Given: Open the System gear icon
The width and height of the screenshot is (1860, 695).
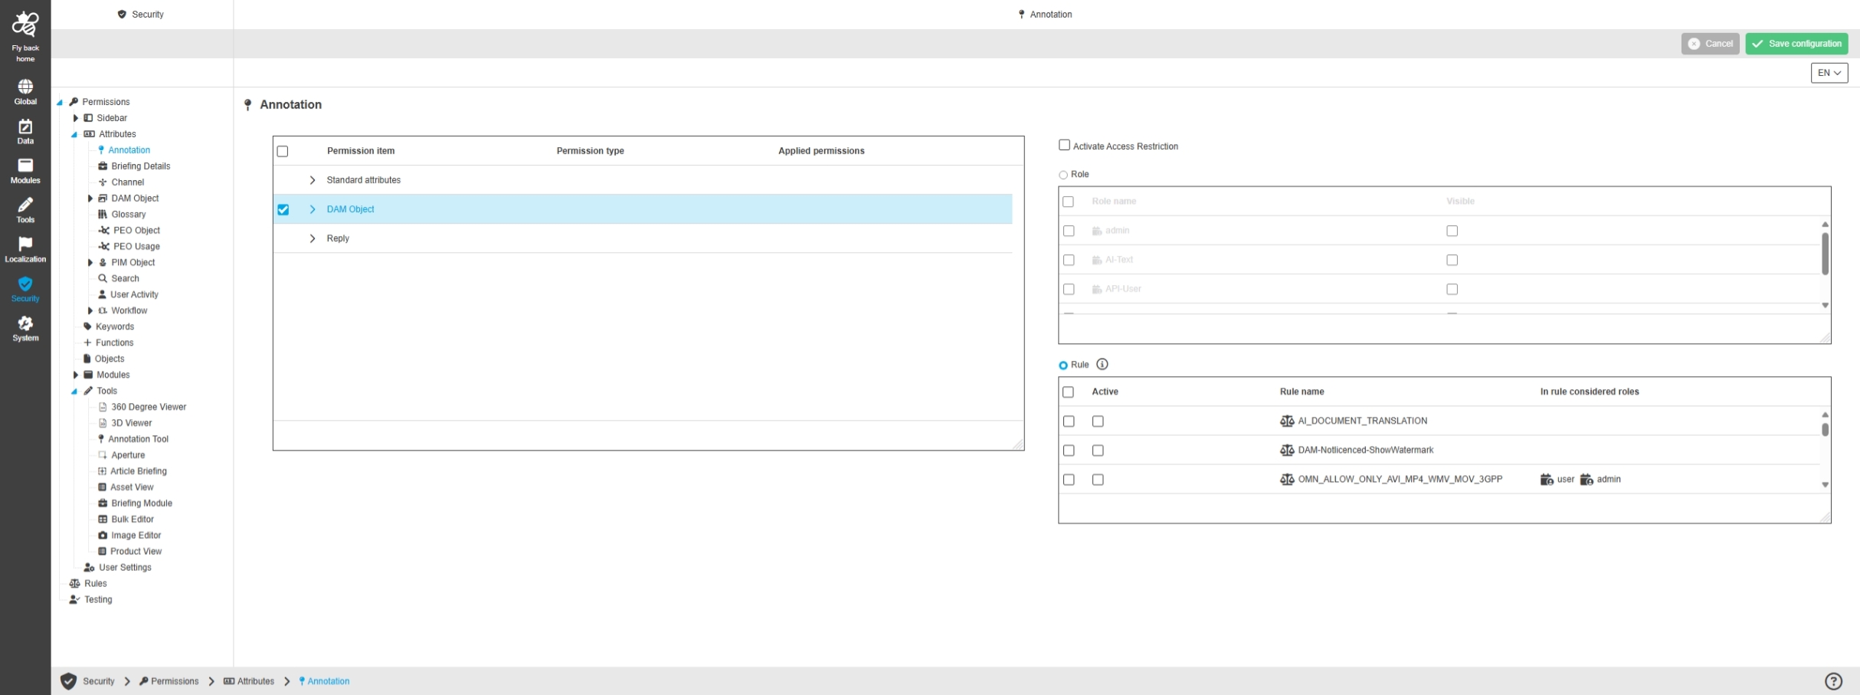Looking at the screenshot, I should pyautogui.click(x=25, y=327).
